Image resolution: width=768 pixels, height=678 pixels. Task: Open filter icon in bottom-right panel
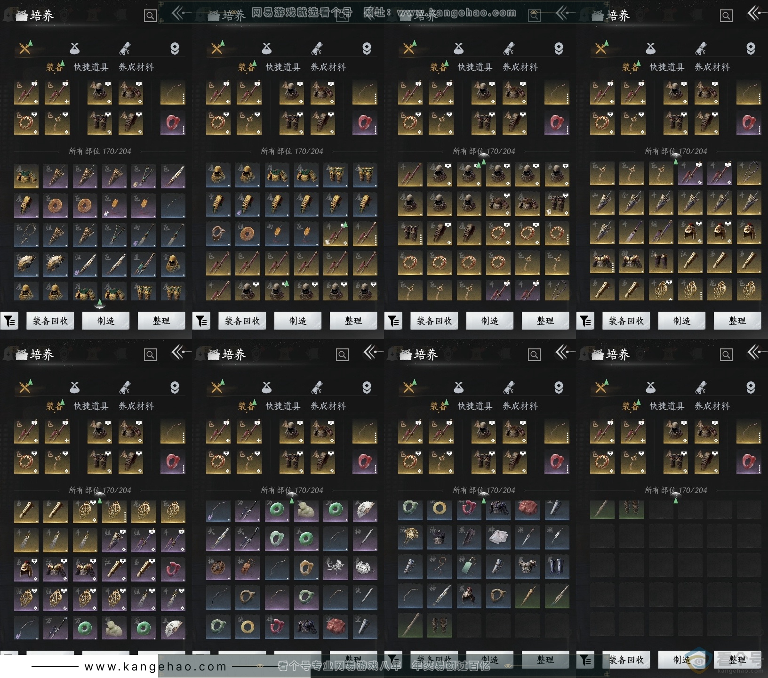585,660
